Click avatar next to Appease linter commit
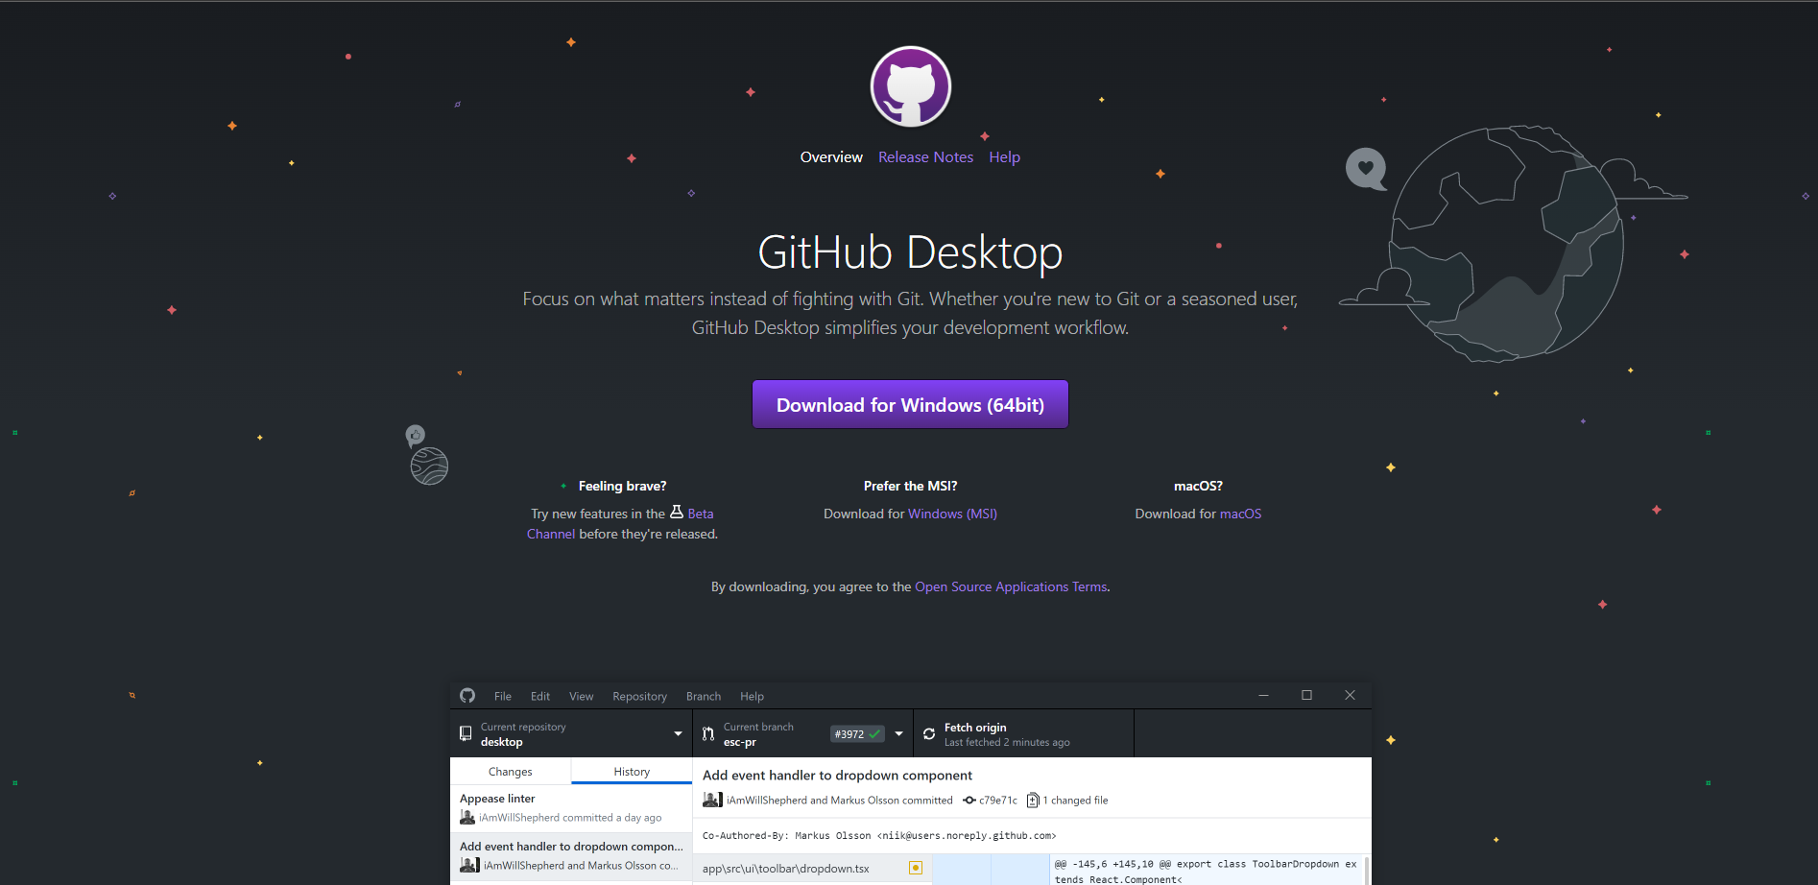This screenshot has width=1818, height=885. coord(467,818)
